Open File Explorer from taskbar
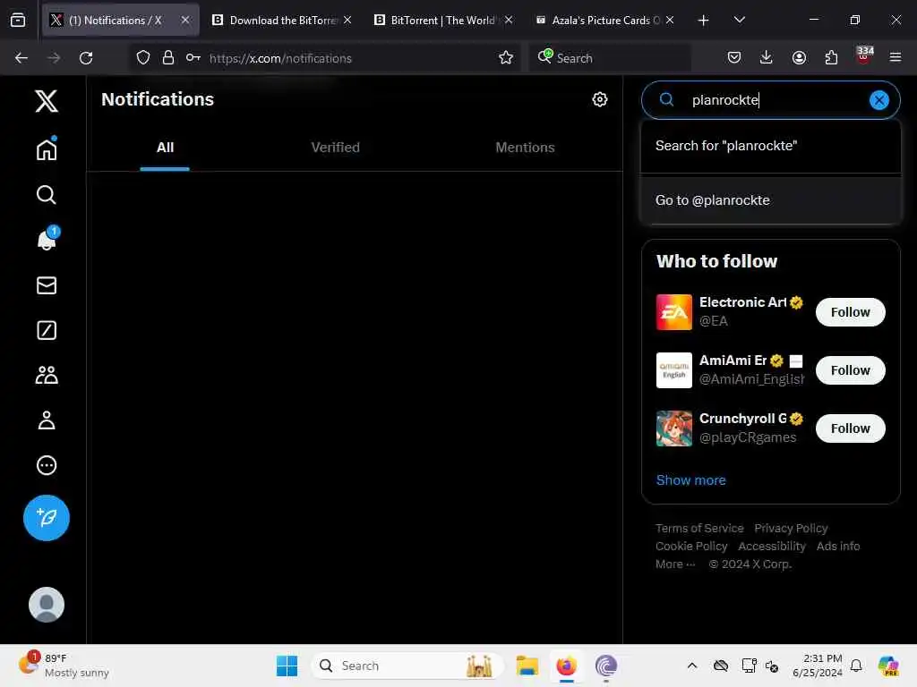 tap(527, 666)
